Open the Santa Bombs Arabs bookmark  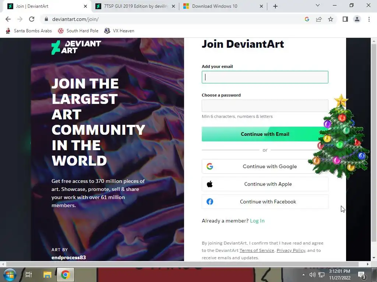pos(29,31)
